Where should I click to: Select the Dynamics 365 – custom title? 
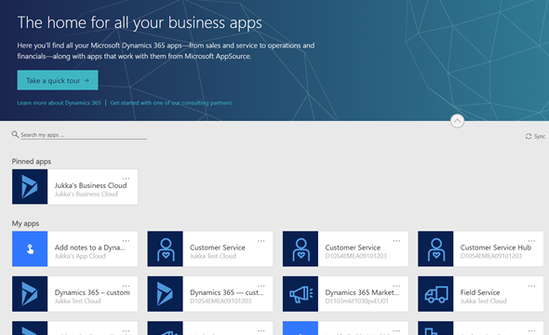pos(92,292)
